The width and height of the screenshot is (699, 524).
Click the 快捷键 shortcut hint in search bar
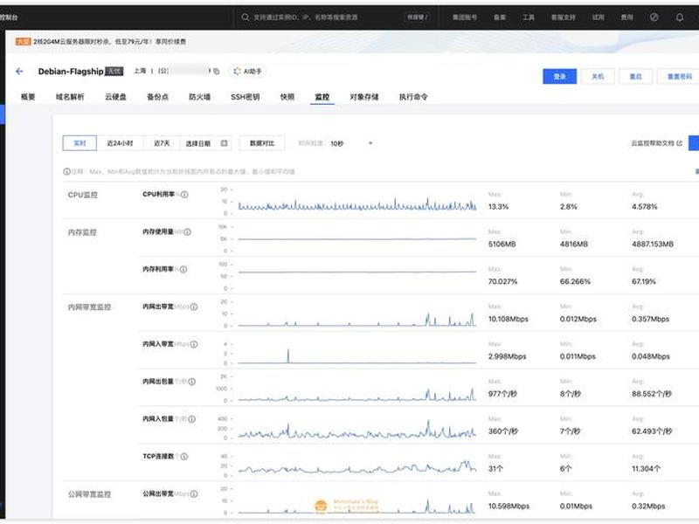point(417,17)
